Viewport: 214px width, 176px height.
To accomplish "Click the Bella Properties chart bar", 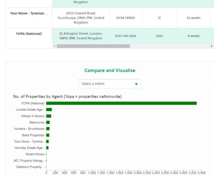I will tap(48, 135).
